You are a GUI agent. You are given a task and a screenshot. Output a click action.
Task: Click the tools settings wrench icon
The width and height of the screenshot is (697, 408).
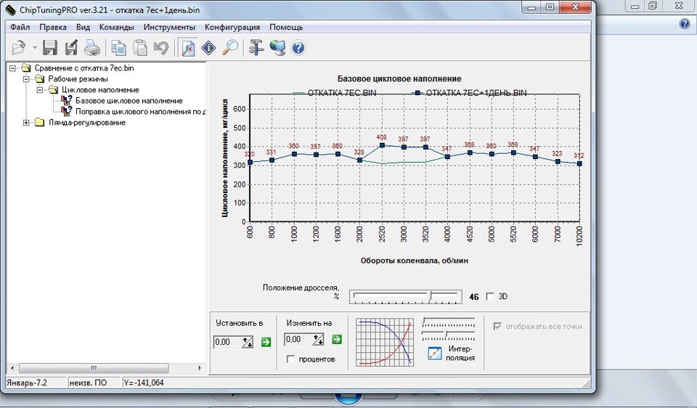click(256, 49)
